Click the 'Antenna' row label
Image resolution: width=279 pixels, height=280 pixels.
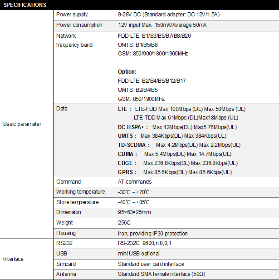[x=66, y=274]
